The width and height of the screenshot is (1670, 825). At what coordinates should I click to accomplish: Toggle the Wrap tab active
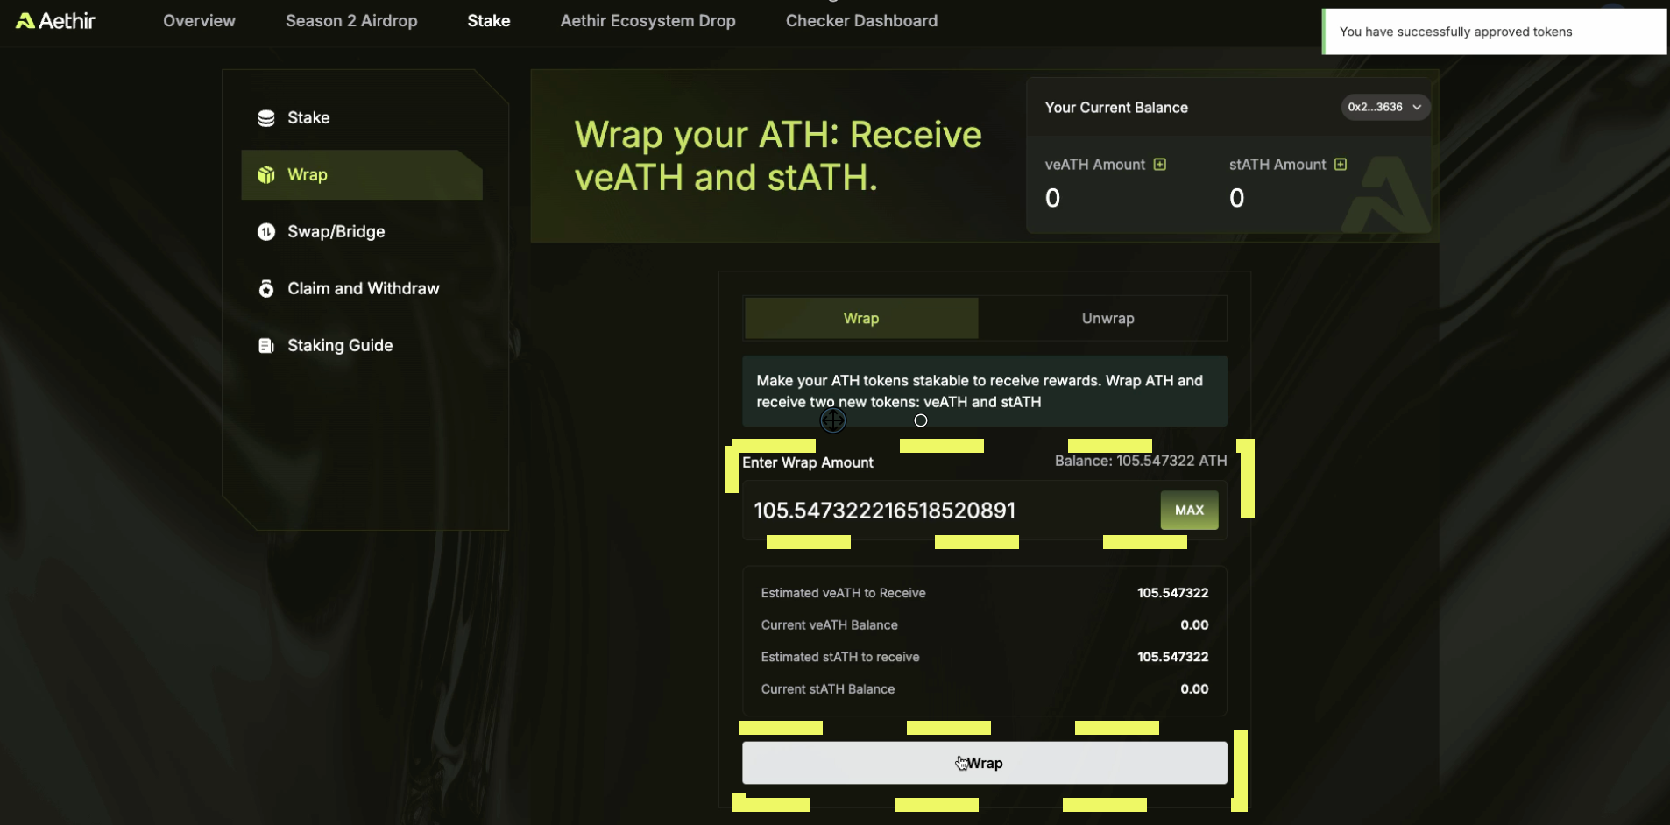click(861, 318)
